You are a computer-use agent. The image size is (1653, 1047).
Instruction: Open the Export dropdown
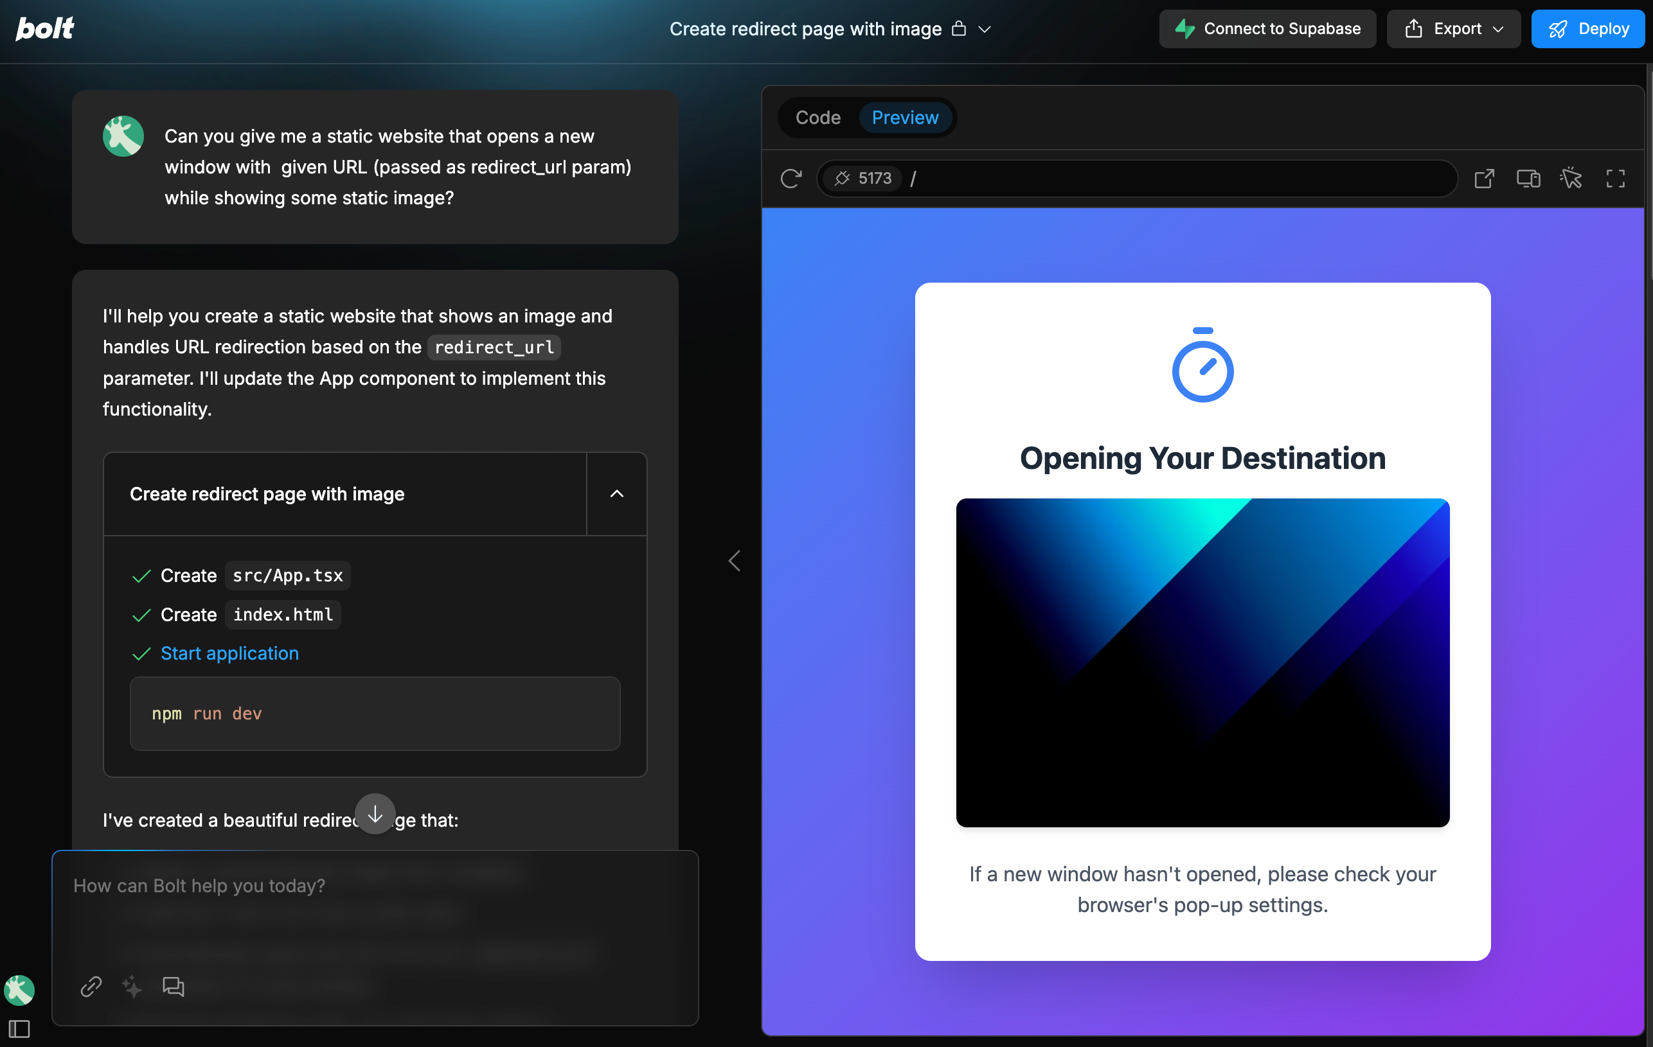1453,29
